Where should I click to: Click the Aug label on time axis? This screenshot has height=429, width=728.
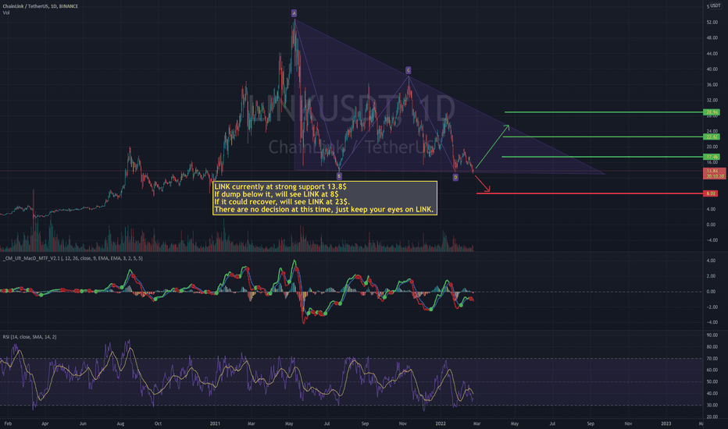tap(120, 424)
